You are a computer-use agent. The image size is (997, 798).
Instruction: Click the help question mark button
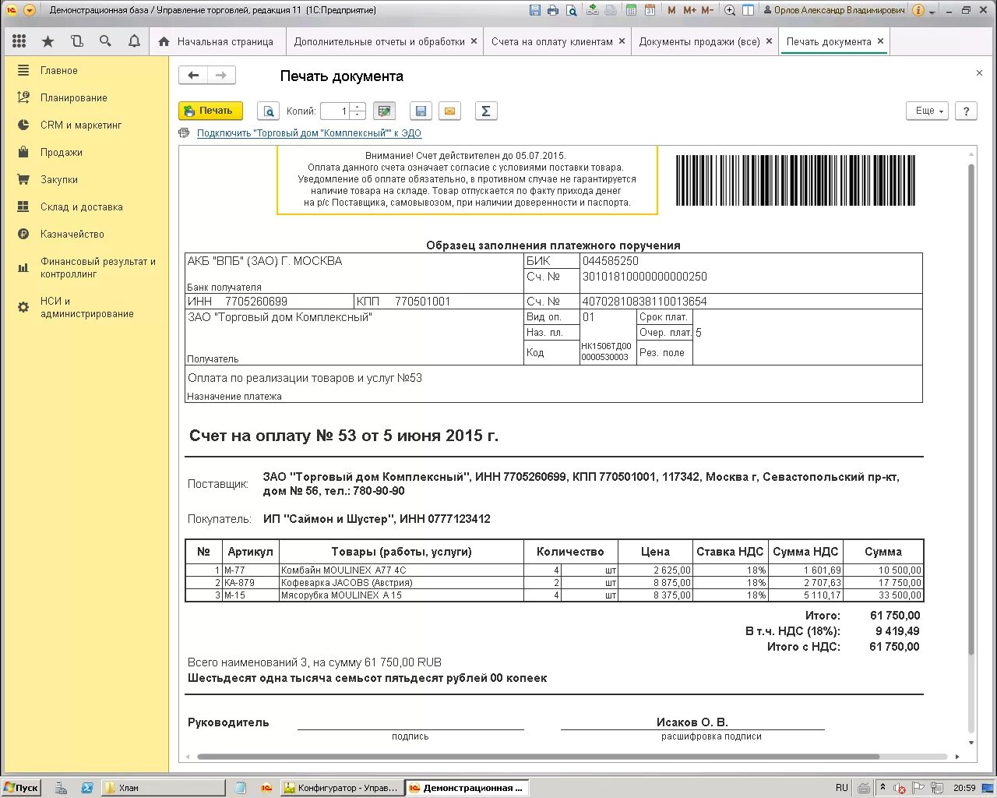point(966,111)
